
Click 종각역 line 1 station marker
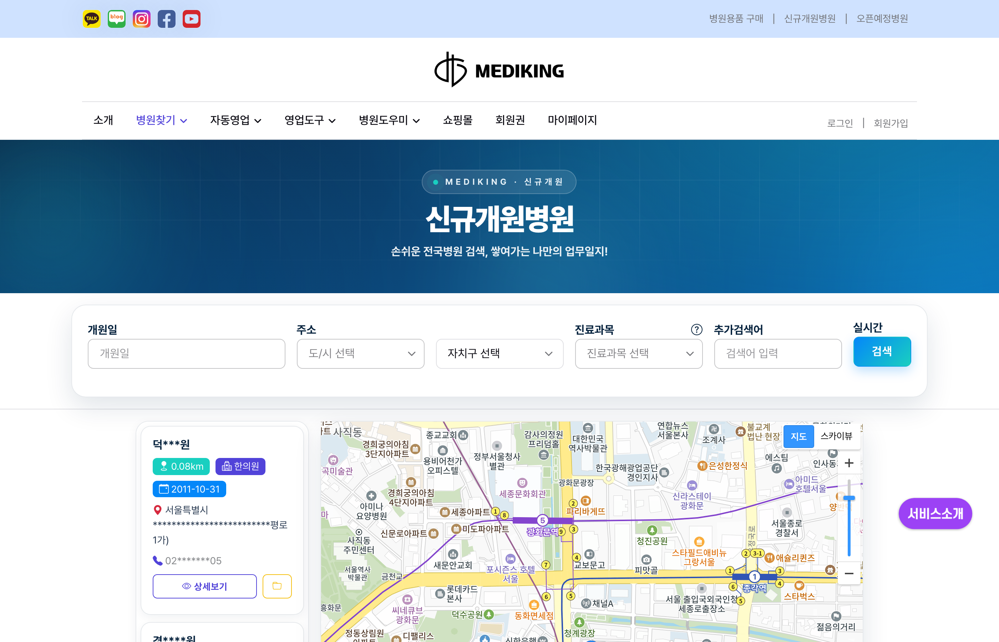pos(754,577)
